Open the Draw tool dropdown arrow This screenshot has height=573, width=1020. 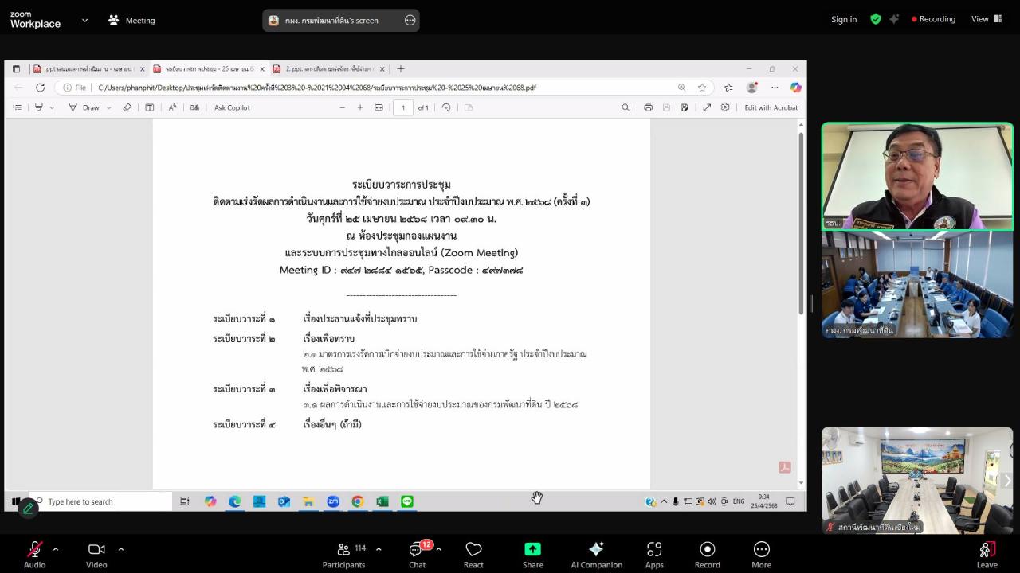tap(108, 107)
